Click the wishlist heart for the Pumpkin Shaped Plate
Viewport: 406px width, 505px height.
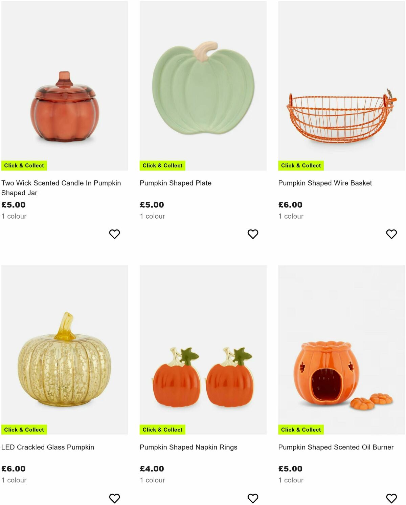(x=253, y=233)
